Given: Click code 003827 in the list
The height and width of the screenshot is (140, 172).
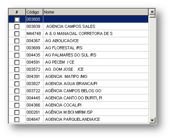Looking at the screenshot, I should tap(33, 84).
